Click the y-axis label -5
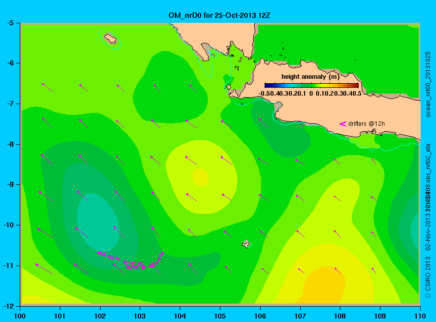Viewport: 436px width, 322px height. tap(10, 23)
